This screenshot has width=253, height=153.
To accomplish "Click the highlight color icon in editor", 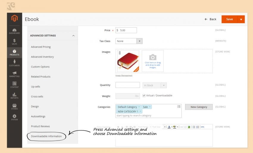I will coord(175,127).
